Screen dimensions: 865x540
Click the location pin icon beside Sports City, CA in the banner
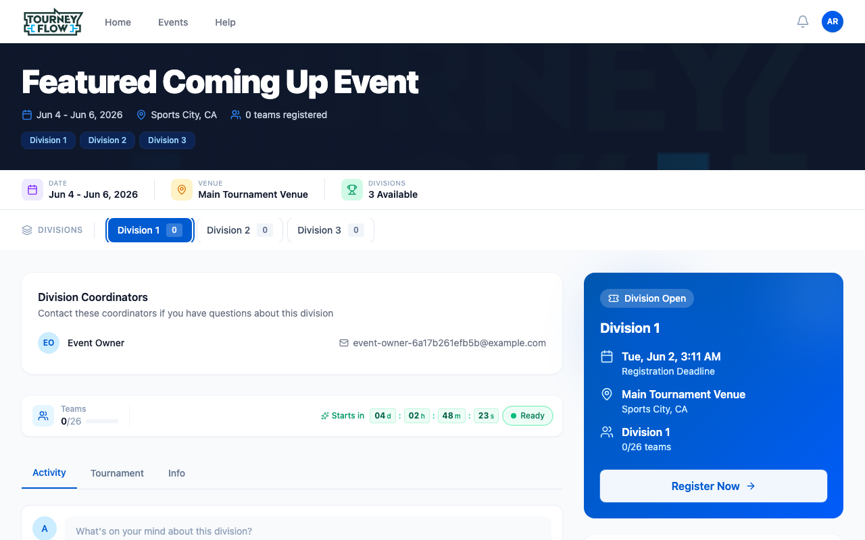tap(141, 115)
